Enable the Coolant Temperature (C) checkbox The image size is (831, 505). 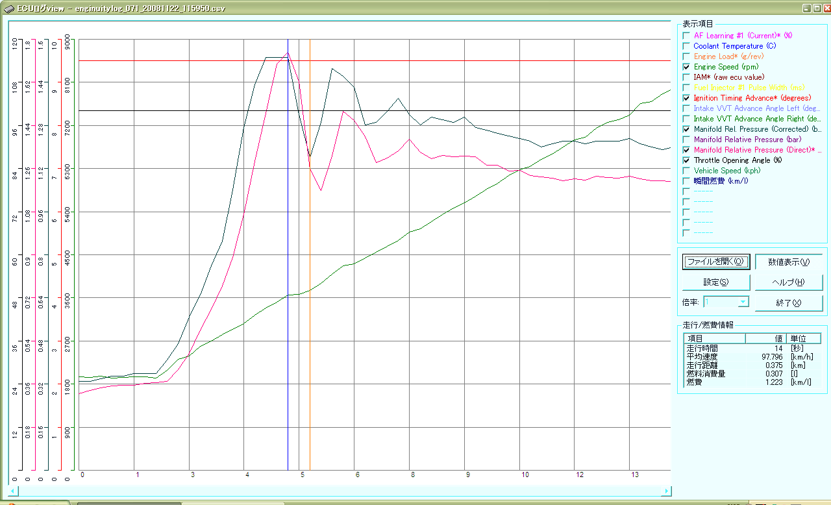[686, 46]
